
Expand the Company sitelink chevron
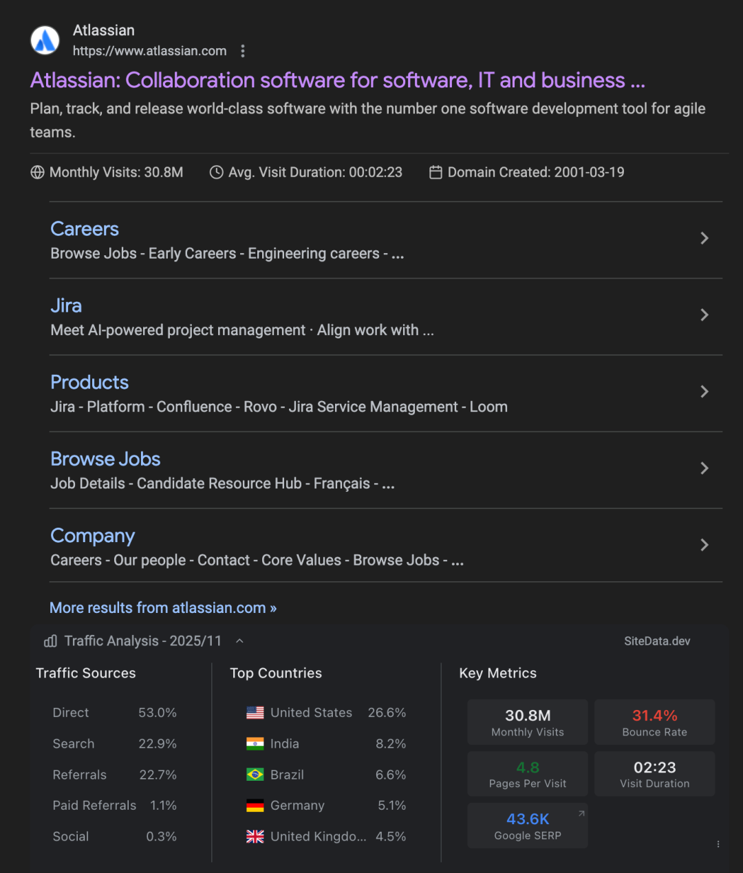pos(704,545)
